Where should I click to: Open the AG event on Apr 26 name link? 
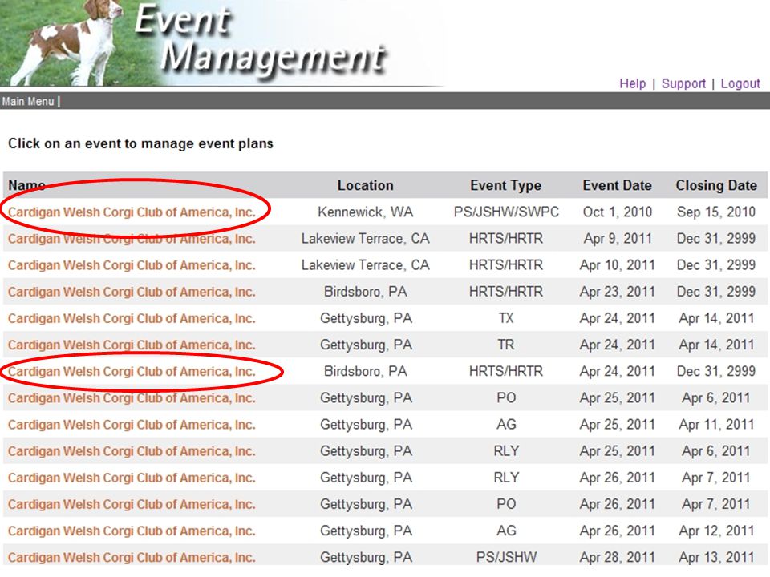pos(132,530)
